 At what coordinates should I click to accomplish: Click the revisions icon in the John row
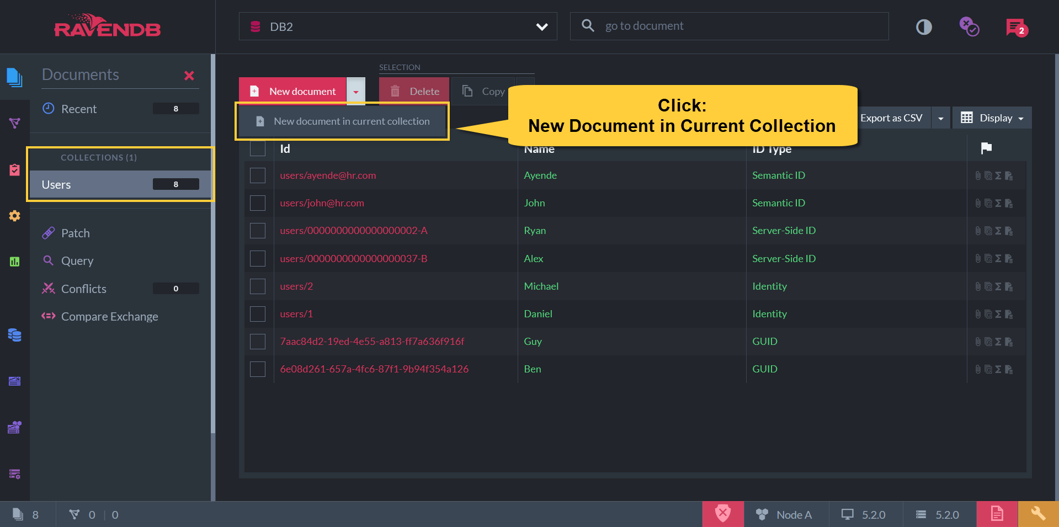988,203
